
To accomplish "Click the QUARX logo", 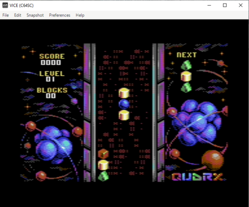I will coord(197,177).
